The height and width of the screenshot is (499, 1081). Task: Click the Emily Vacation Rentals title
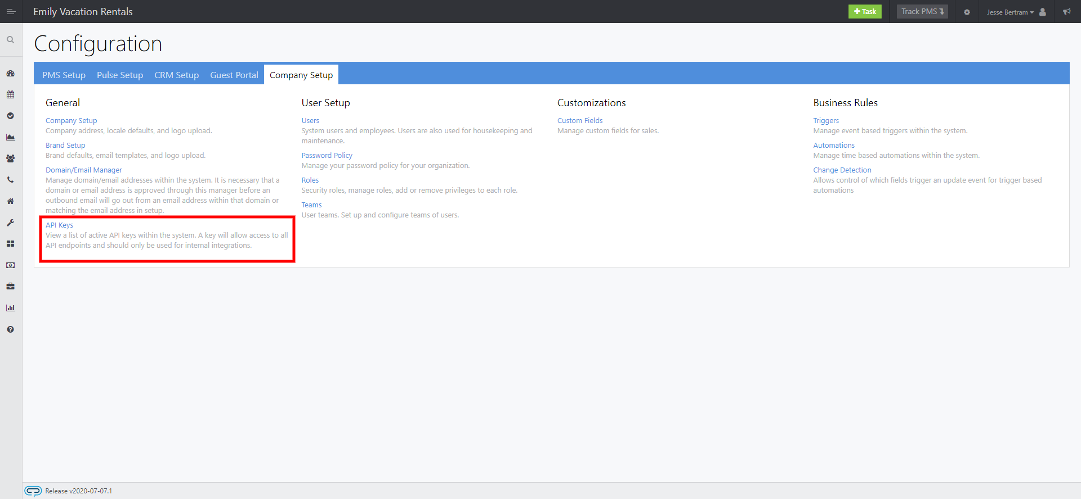83,11
